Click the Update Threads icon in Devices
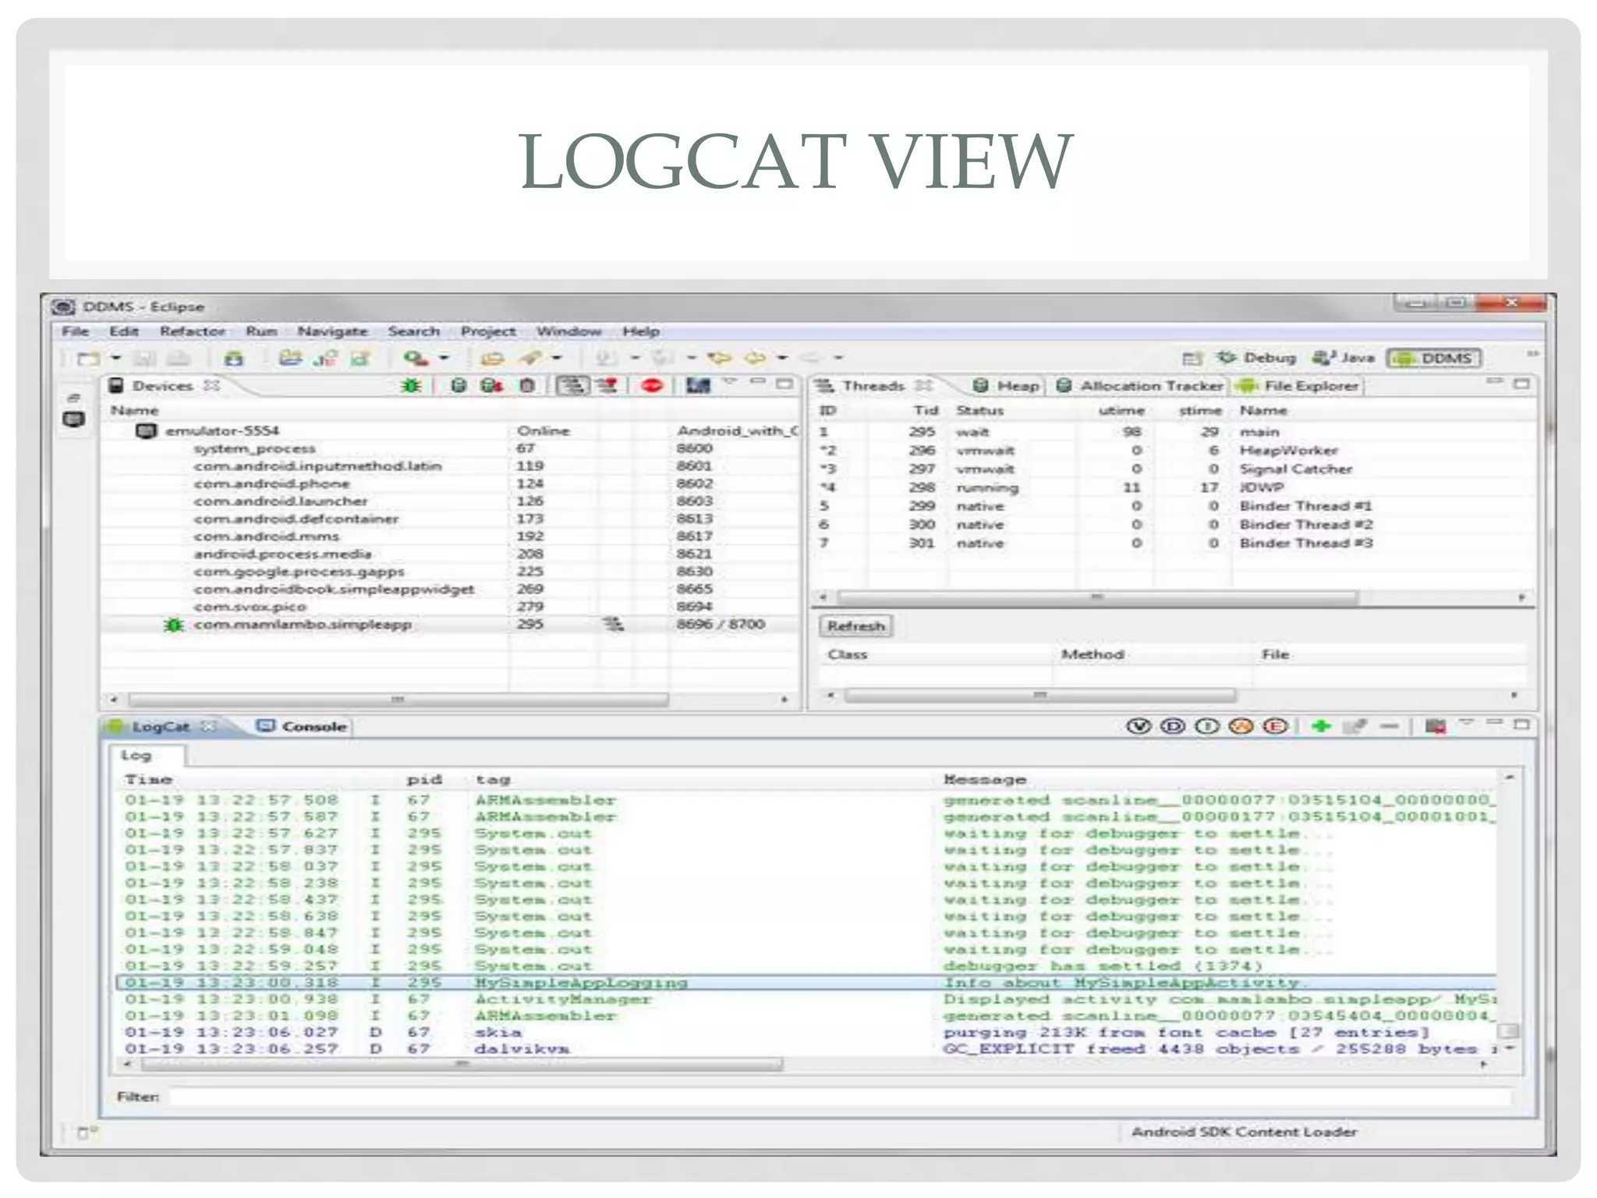Screen dimensions: 1597x1198 tap(573, 385)
